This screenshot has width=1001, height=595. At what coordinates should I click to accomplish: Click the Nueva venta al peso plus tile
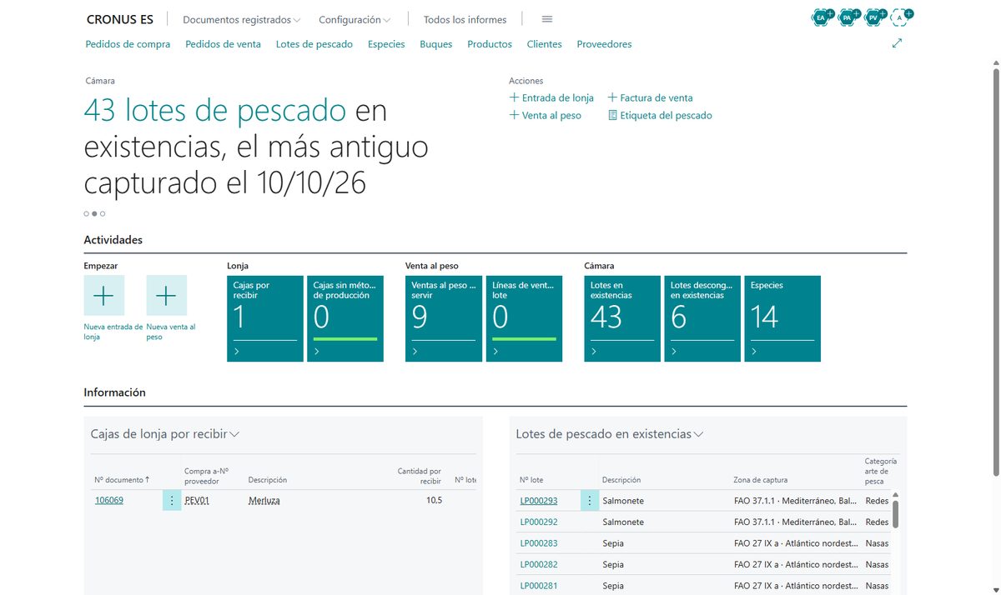[x=166, y=295]
